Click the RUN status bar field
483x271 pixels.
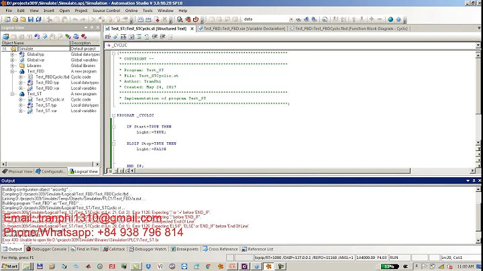[399, 258]
